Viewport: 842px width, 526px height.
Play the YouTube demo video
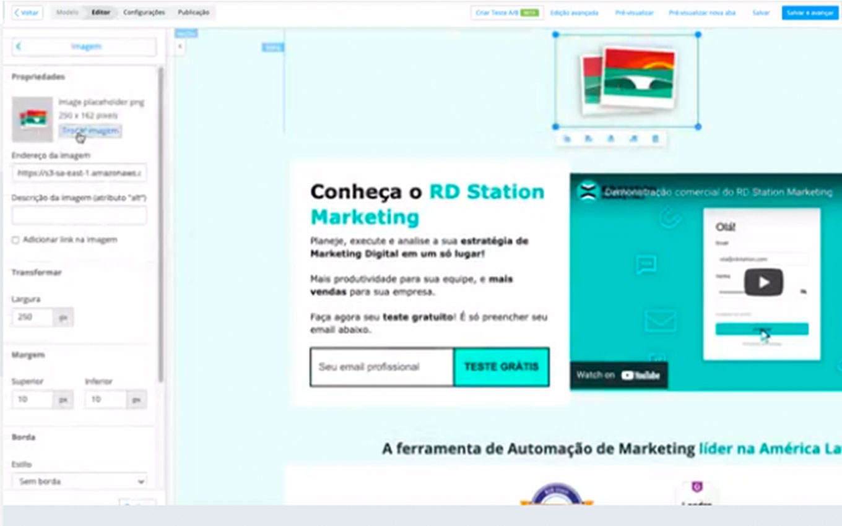[763, 283]
